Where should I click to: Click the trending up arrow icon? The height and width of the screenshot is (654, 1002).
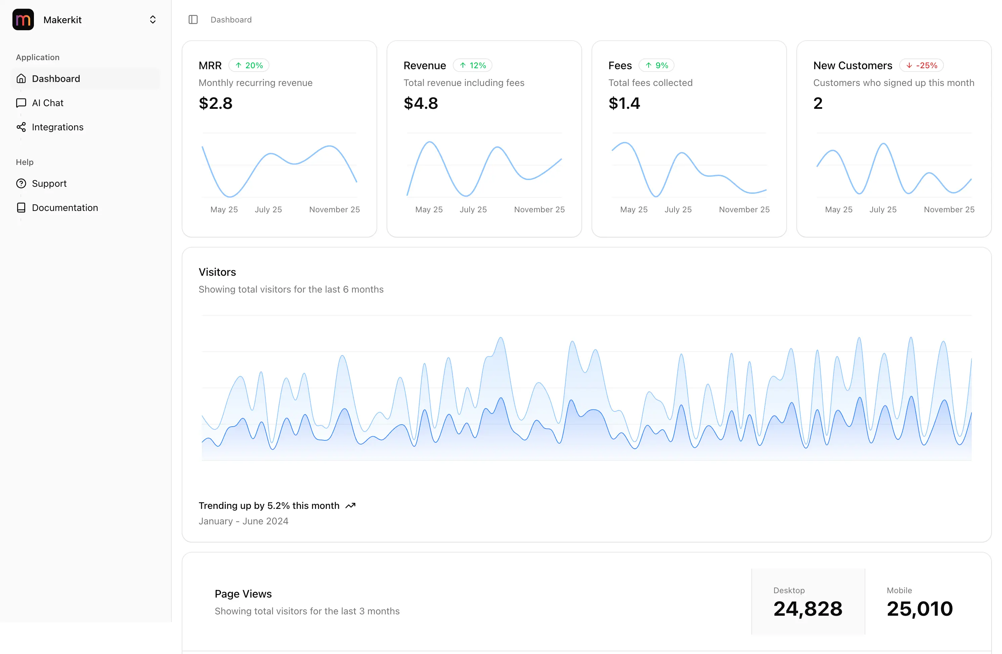click(350, 506)
